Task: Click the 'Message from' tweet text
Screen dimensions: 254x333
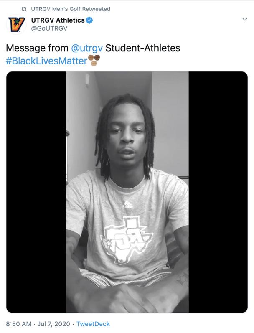Action: 37,48
